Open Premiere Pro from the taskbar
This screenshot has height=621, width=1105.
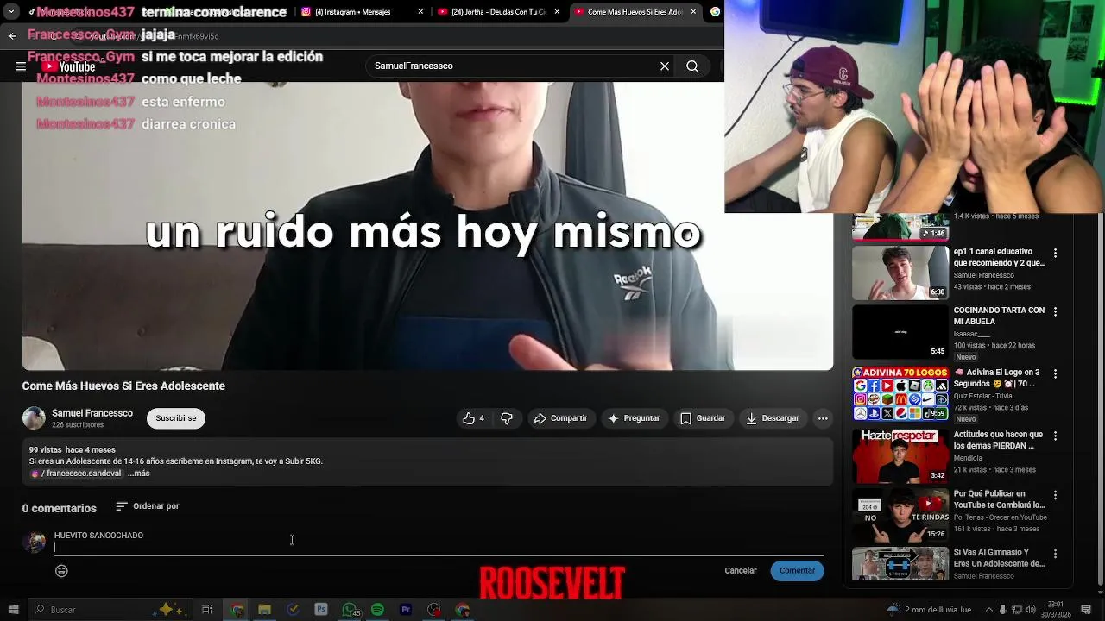tap(406, 610)
